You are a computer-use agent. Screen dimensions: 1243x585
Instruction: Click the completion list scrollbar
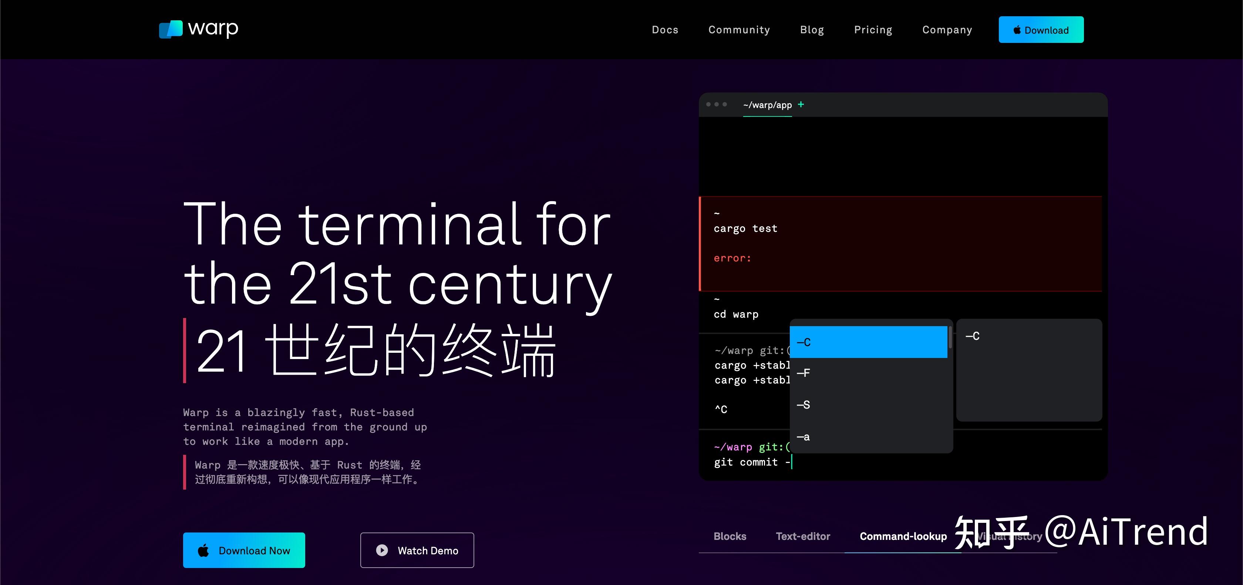click(950, 337)
